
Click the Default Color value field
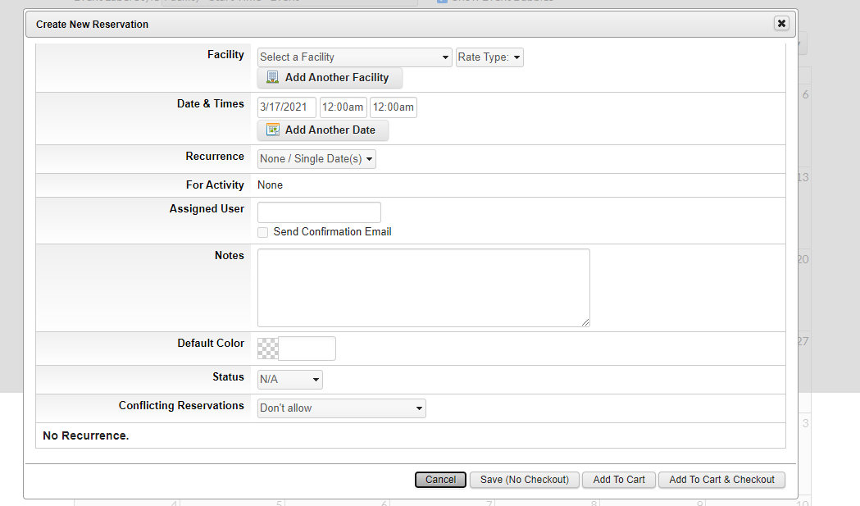[x=307, y=349]
